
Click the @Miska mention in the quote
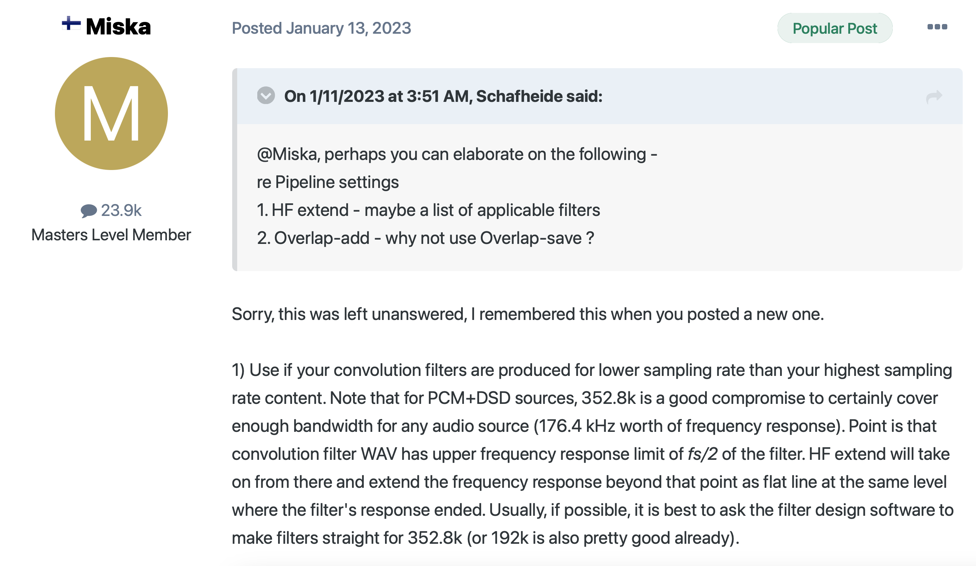pyautogui.click(x=288, y=154)
